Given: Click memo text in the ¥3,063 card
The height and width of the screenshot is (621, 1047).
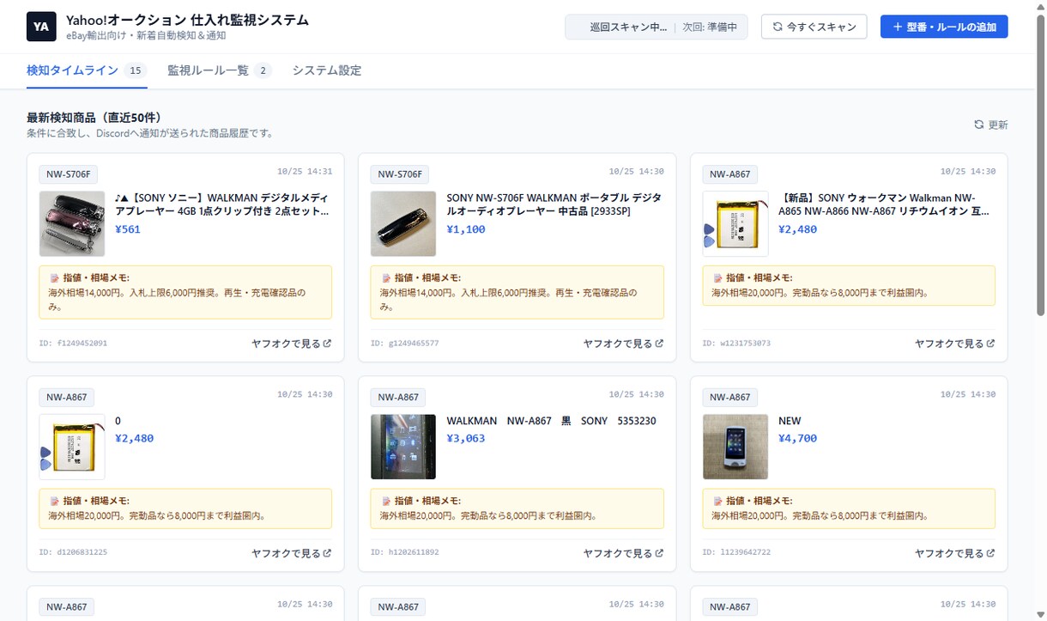Looking at the screenshot, I should click(x=488, y=516).
